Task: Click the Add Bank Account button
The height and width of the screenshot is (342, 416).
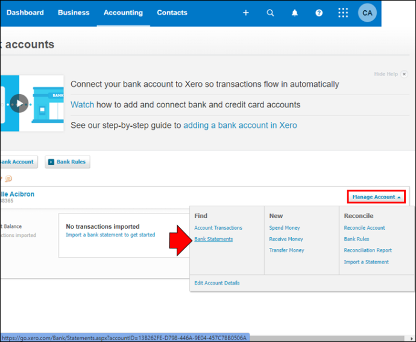Action: click(18, 162)
